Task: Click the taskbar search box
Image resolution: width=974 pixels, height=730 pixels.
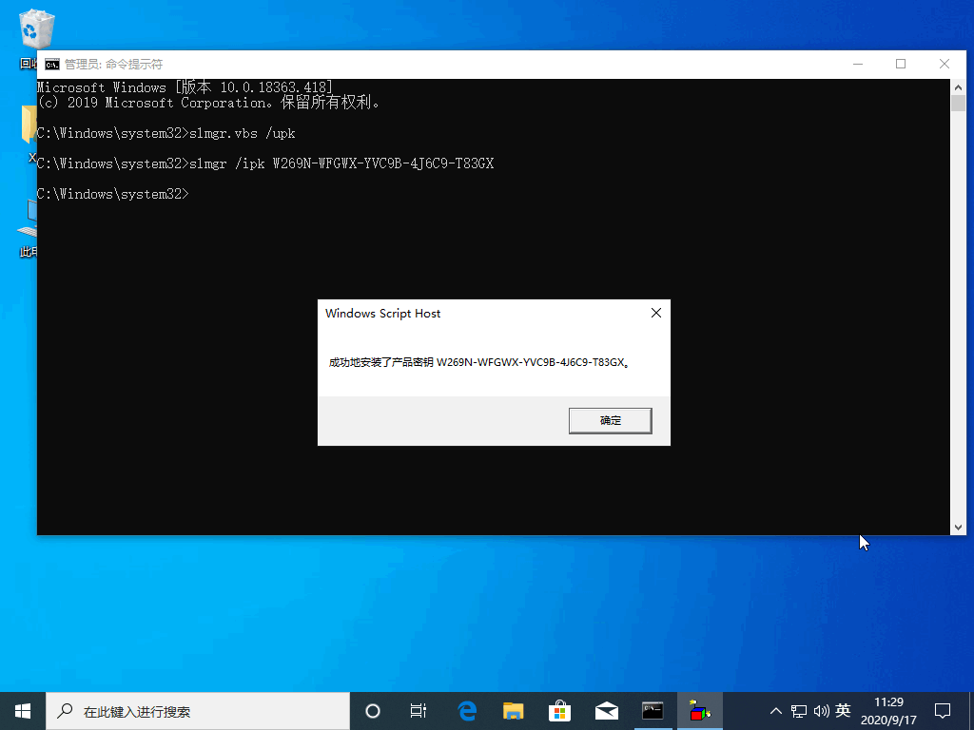Action: 198,710
